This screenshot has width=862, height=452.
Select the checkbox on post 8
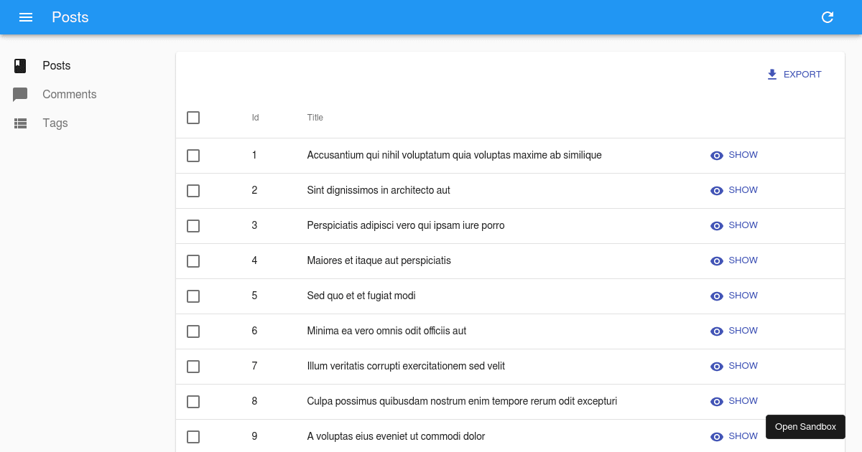tap(193, 402)
